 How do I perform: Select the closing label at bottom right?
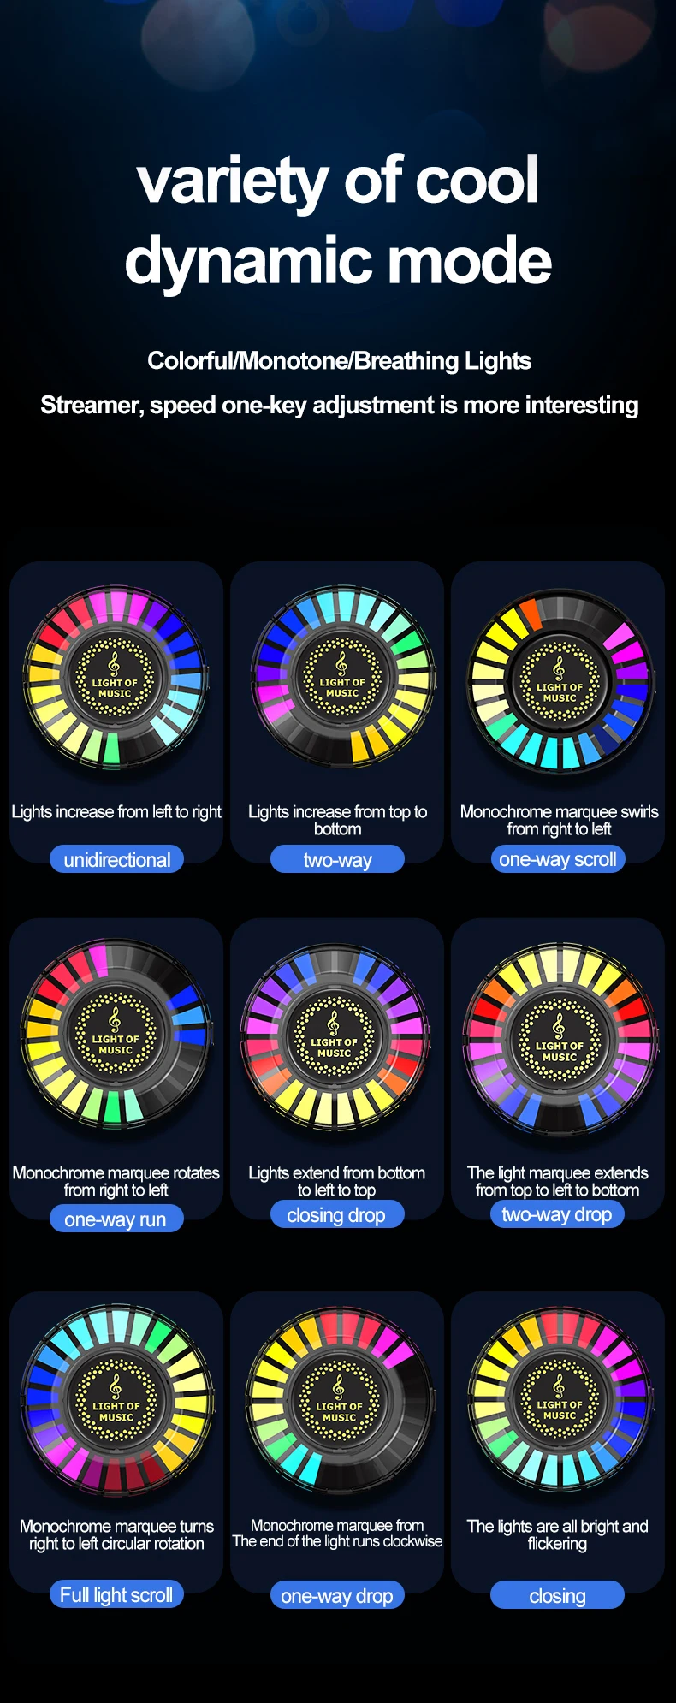tap(558, 1595)
